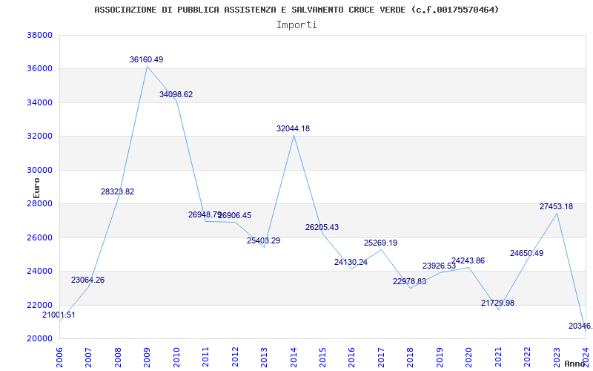The width and height of the screenshot is (593, 371).
Task: Select data label 26205.43
Action: tap(322, 227)
